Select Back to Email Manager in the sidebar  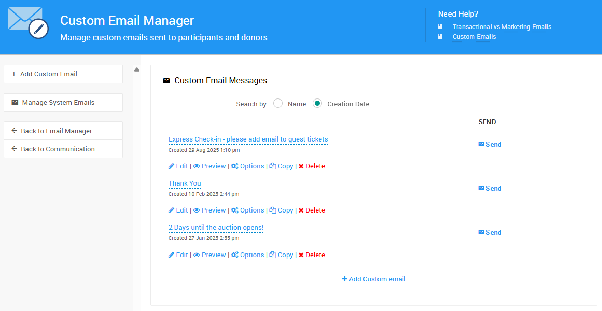63,131
